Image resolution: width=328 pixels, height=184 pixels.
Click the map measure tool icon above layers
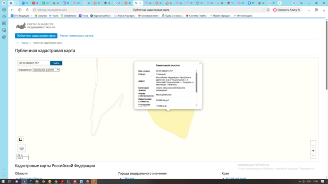coord(20,139)
